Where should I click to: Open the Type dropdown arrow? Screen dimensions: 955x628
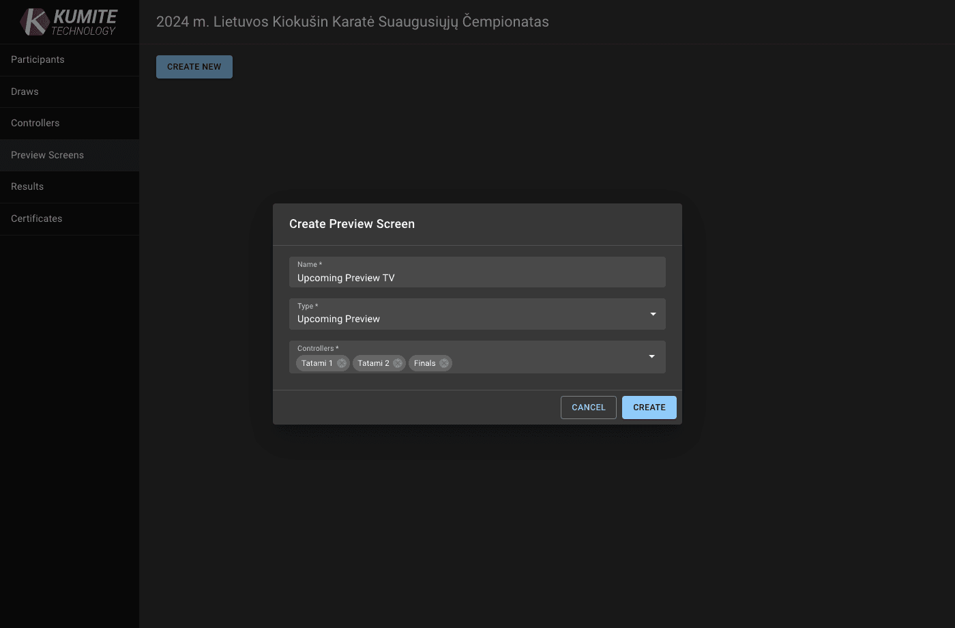(651, 314)
